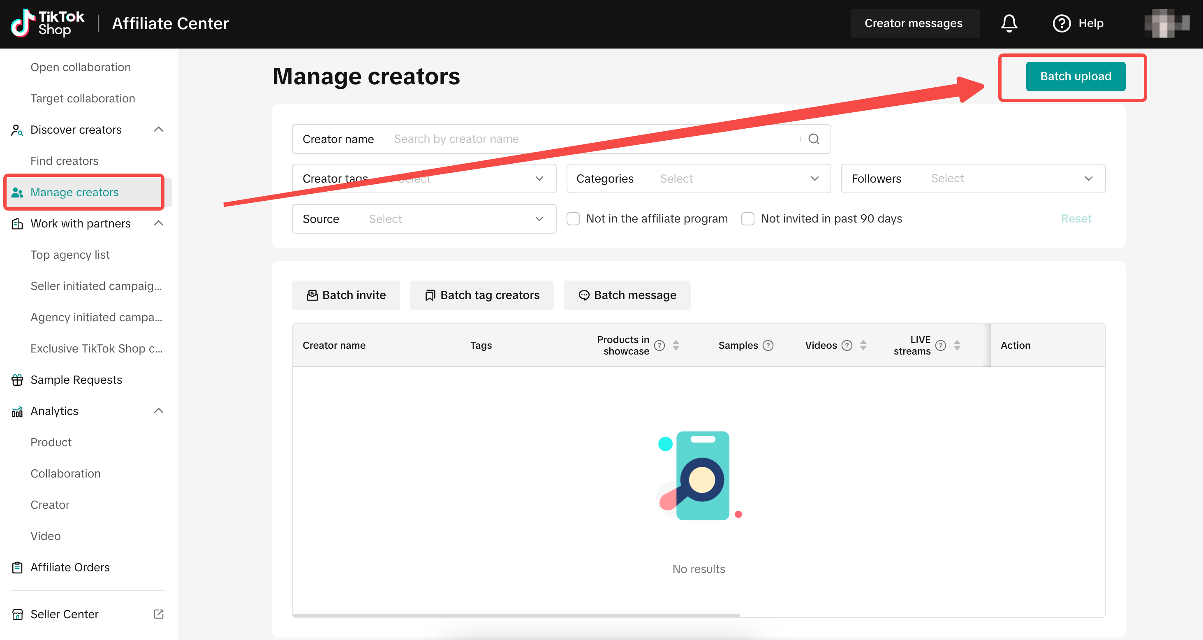This screenshot has height=640, width=1203.
Task: Click the Videos info icon
Action: (x=847, y=345)
